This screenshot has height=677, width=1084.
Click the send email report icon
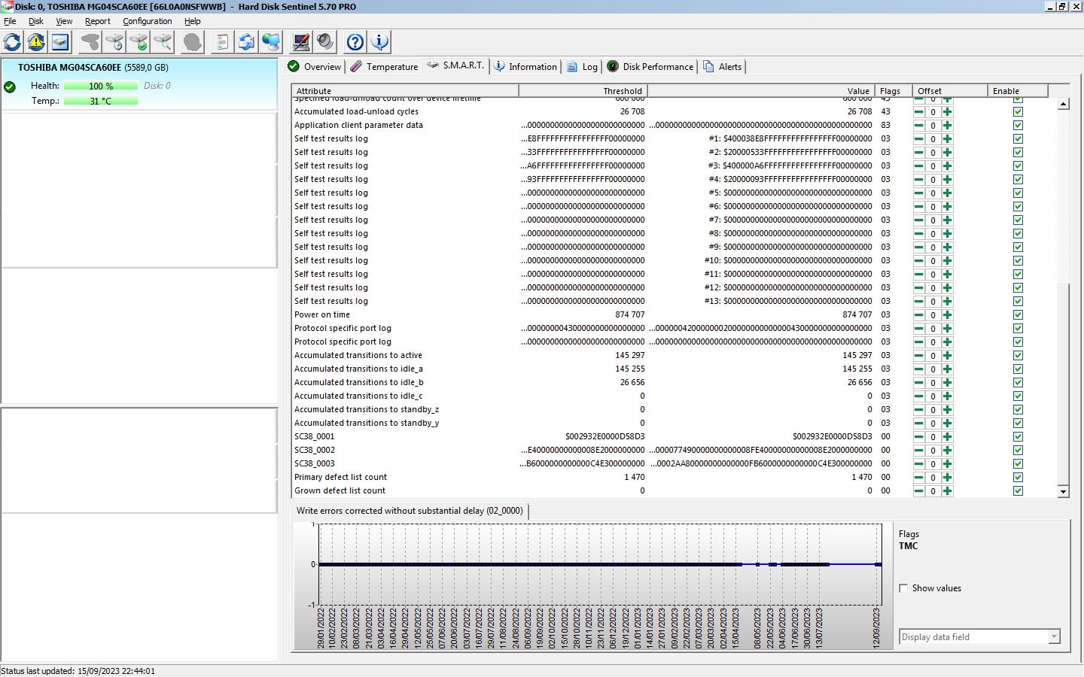click(246, 42)
